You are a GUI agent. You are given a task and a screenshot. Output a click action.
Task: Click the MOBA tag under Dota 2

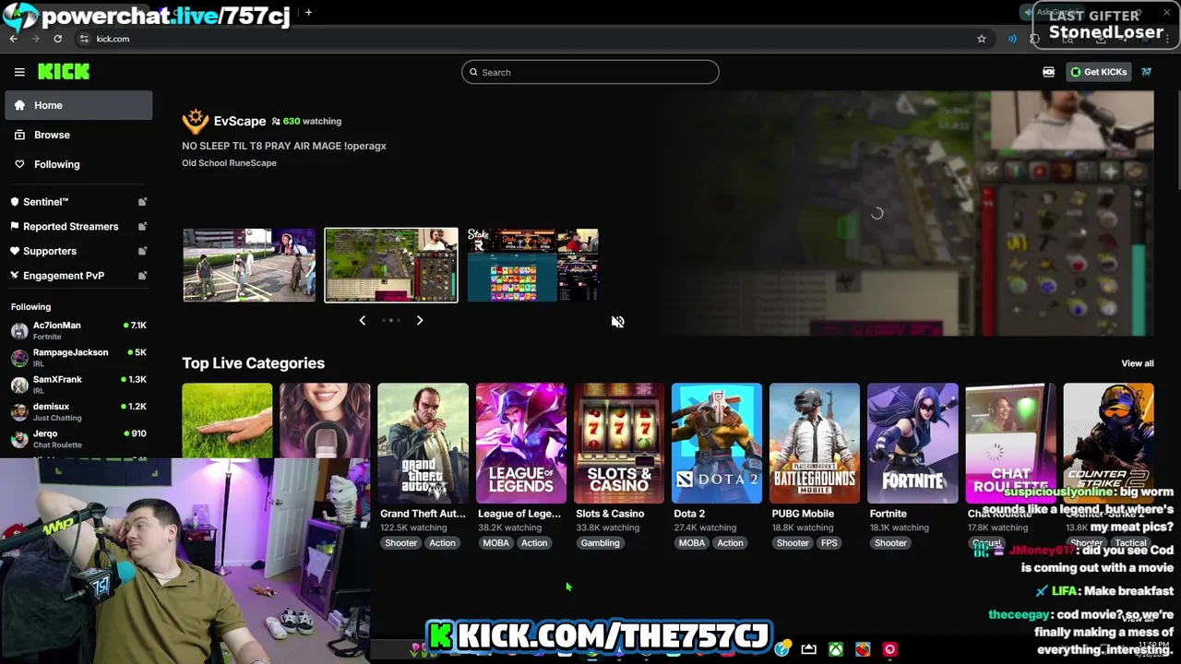pyautogui.click(x=692, y=543)
